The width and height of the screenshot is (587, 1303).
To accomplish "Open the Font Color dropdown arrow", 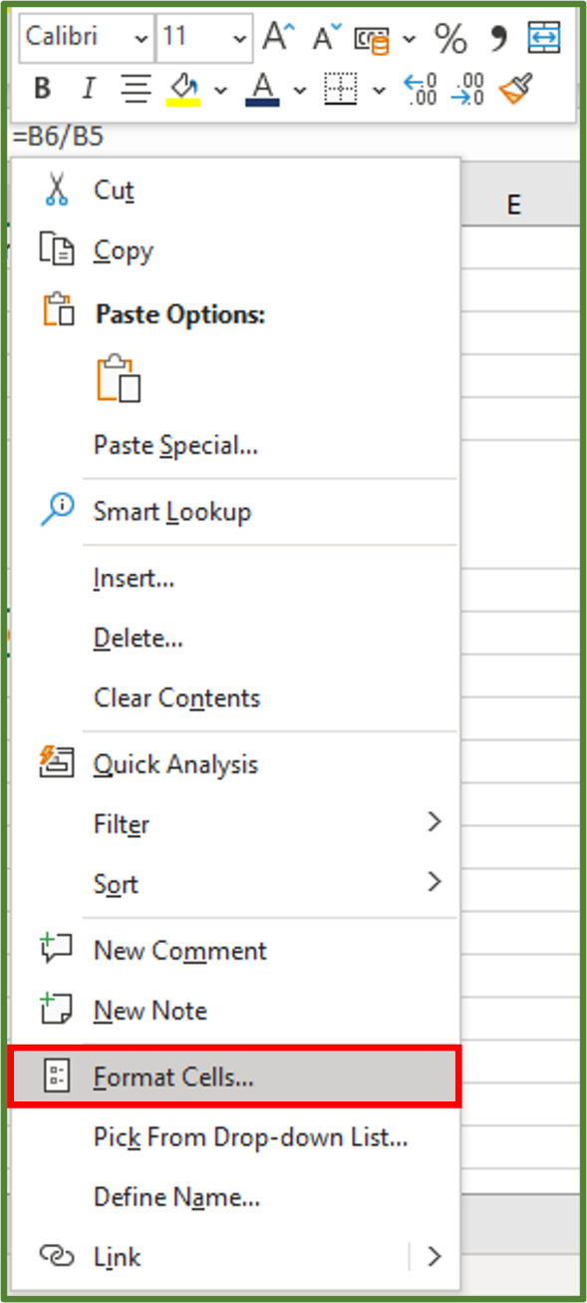I will 301,90.
